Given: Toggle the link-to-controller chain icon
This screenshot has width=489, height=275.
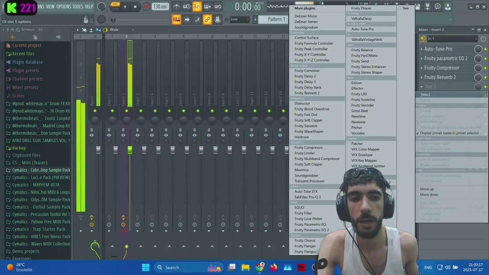Looking at the screenshot, I should tap(207, 19).
